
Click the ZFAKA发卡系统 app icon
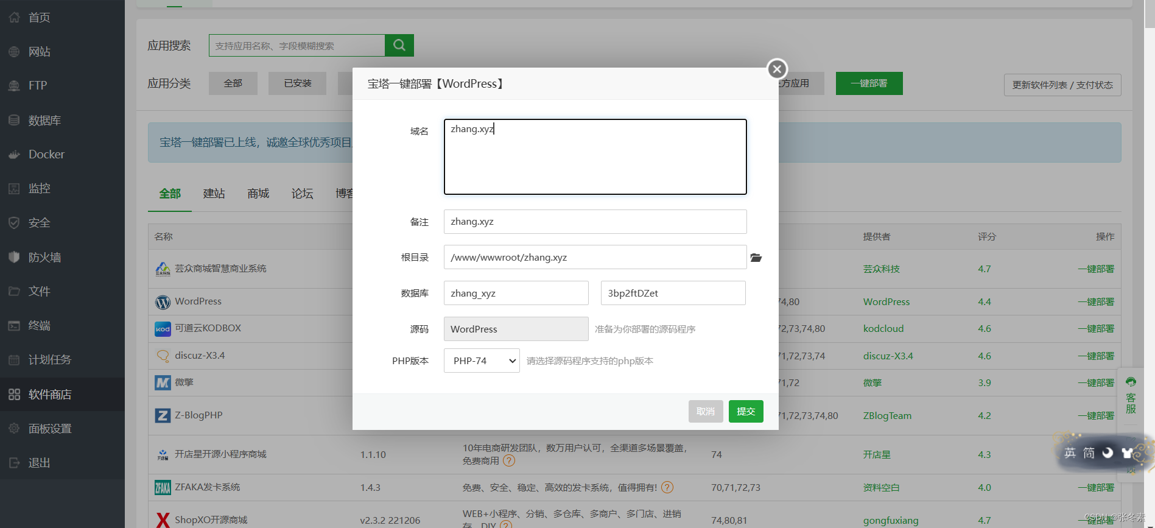163,487
